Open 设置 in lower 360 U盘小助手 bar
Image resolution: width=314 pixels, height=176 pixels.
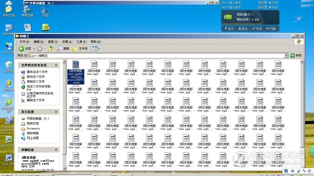coord(263,7)
